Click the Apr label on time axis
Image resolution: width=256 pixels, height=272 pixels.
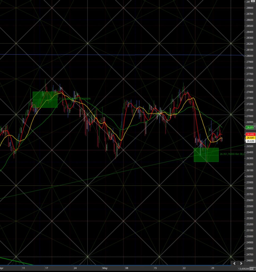[x=2, y=268]
